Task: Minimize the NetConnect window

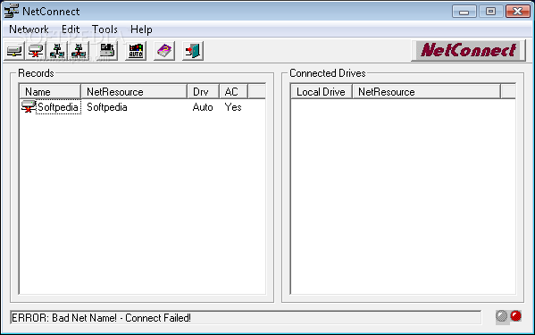Action: (464, 12)
